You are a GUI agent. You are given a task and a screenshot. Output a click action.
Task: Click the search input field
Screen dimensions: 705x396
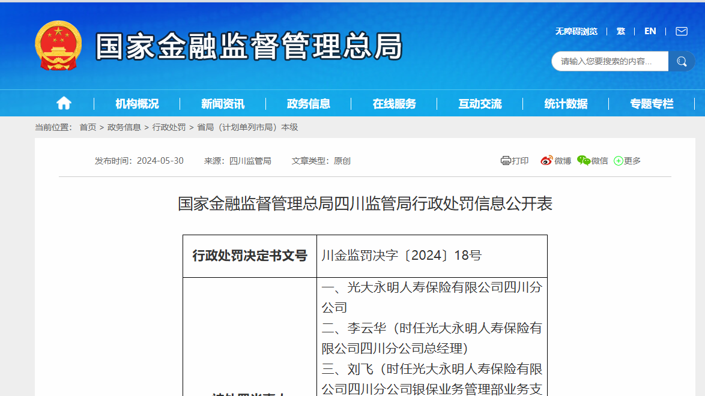point(607,61)
